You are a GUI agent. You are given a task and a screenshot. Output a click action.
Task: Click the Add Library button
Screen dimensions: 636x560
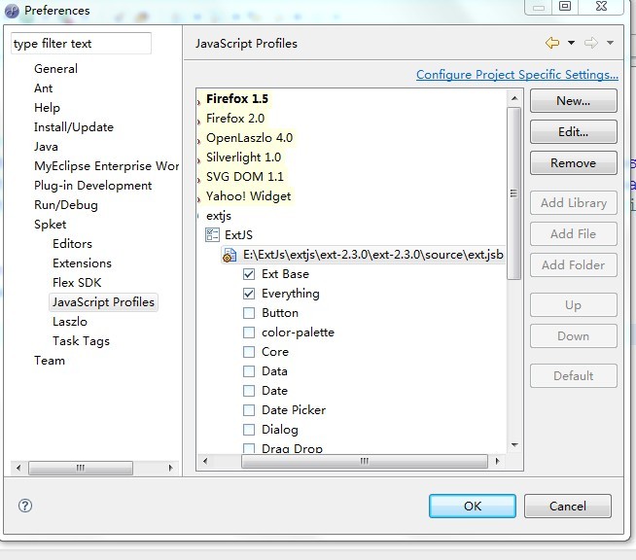coord(573,203)
